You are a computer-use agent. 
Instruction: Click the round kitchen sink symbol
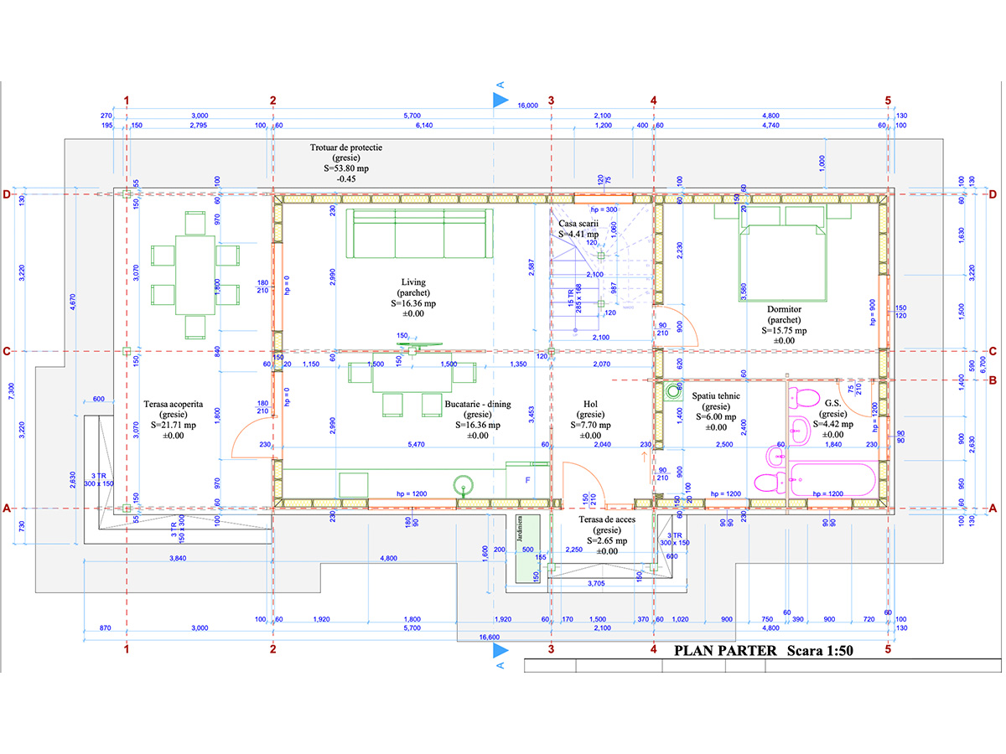coord(462,484)
